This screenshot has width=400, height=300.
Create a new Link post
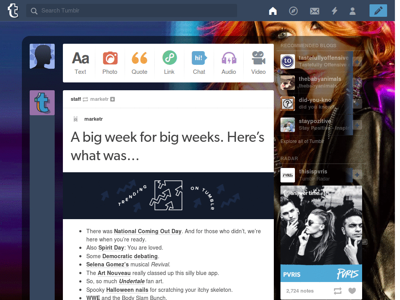point(170,63)
